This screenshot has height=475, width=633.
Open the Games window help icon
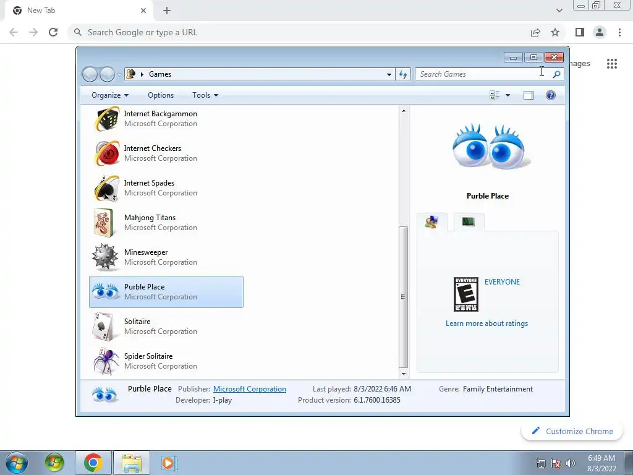click(x=551, y=95)
